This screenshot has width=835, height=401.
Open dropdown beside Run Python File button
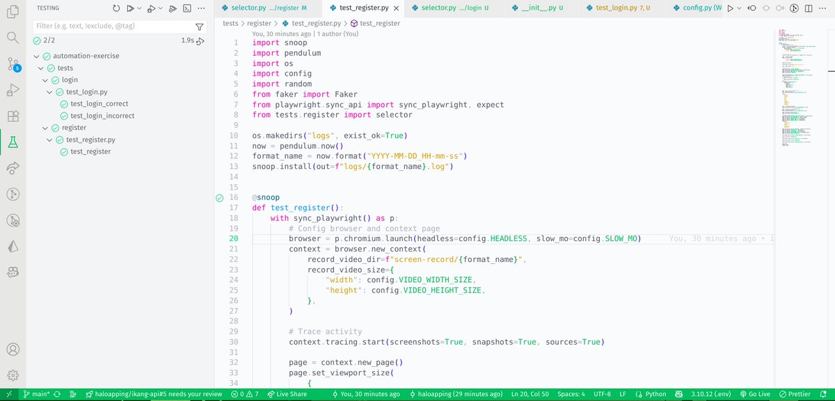(x=740, y=8)
